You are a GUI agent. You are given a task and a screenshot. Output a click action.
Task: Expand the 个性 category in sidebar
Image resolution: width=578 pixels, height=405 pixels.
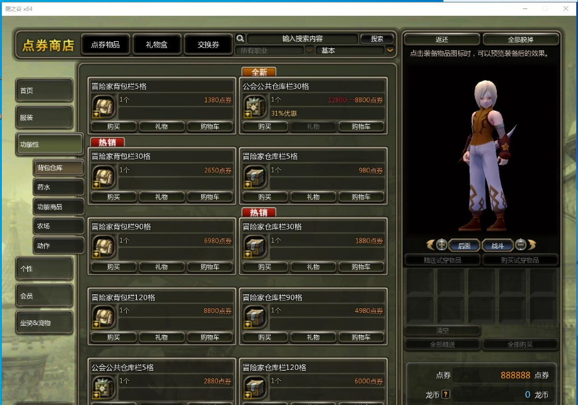[x=44, y=268]
